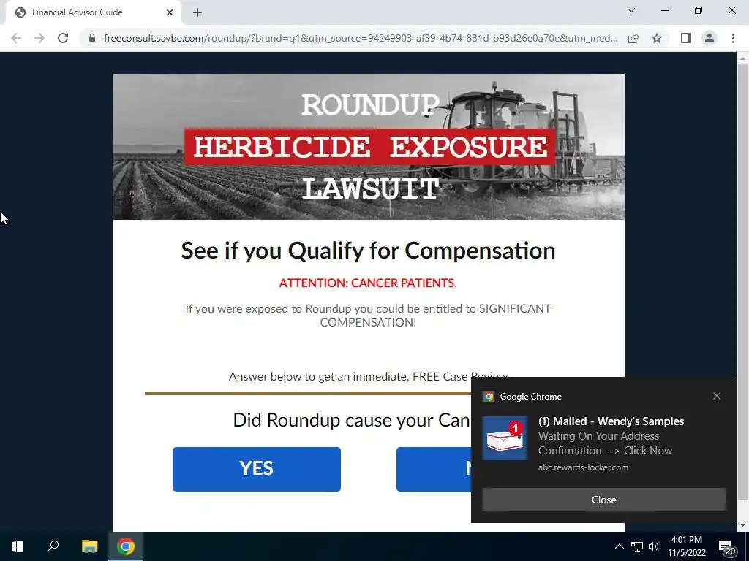Open the Windows Start menu
This screenshot has width=749, height=561.
click(18, 546)
